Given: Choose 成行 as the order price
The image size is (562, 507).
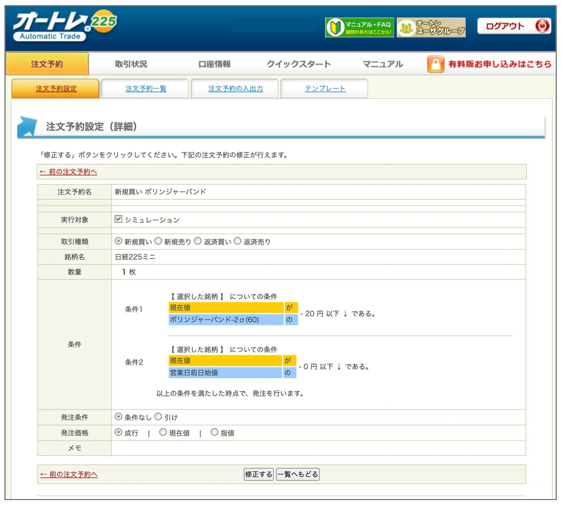Looking at the screenshot, I should [x=118, y=432].
